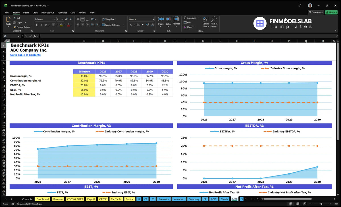The height and width of the screenshot is (207, 341).
Task: Open the font name Tahoma dropdown
Action: [54, 19]
